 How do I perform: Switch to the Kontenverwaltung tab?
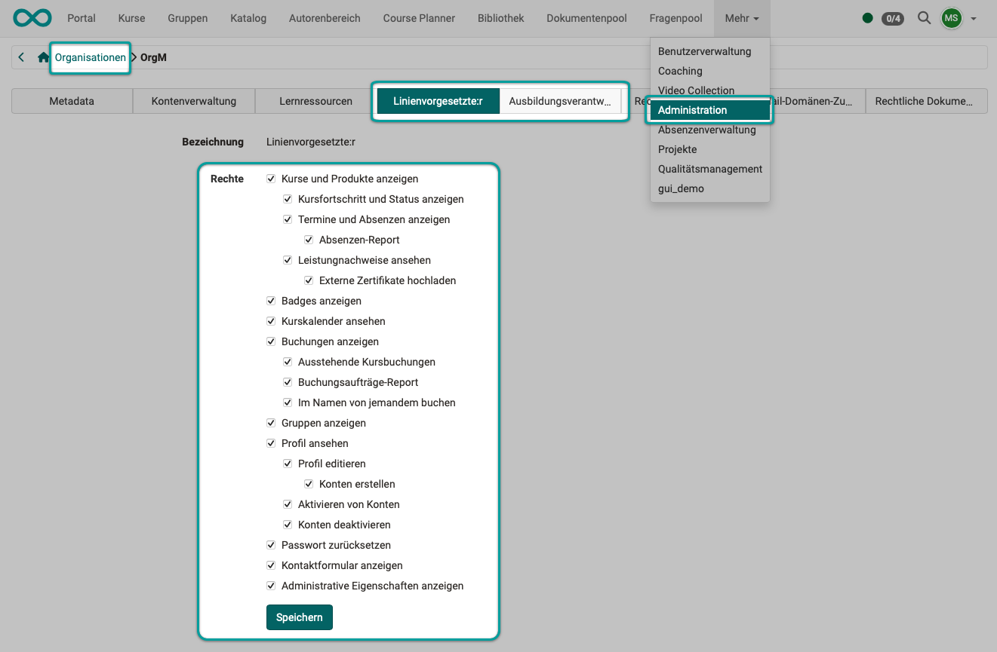point(193,101)
